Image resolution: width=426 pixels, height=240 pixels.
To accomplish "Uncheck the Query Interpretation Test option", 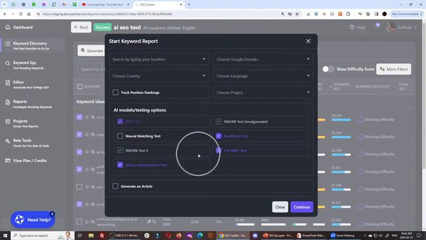I will click(120, 165).
